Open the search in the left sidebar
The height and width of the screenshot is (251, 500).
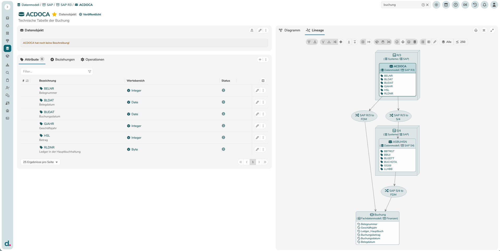tap(7, 73)
